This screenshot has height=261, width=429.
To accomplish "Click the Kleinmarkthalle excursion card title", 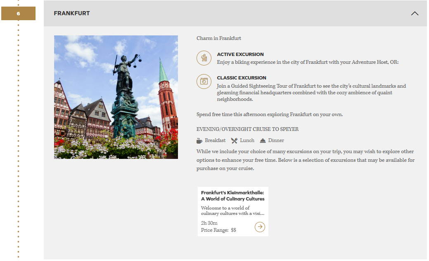I will point(232,196).
